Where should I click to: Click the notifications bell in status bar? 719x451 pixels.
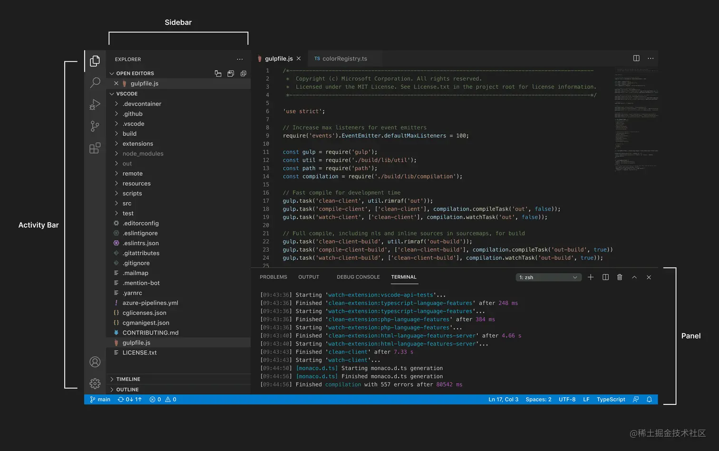pyautogui.click(x=649, y=400)
